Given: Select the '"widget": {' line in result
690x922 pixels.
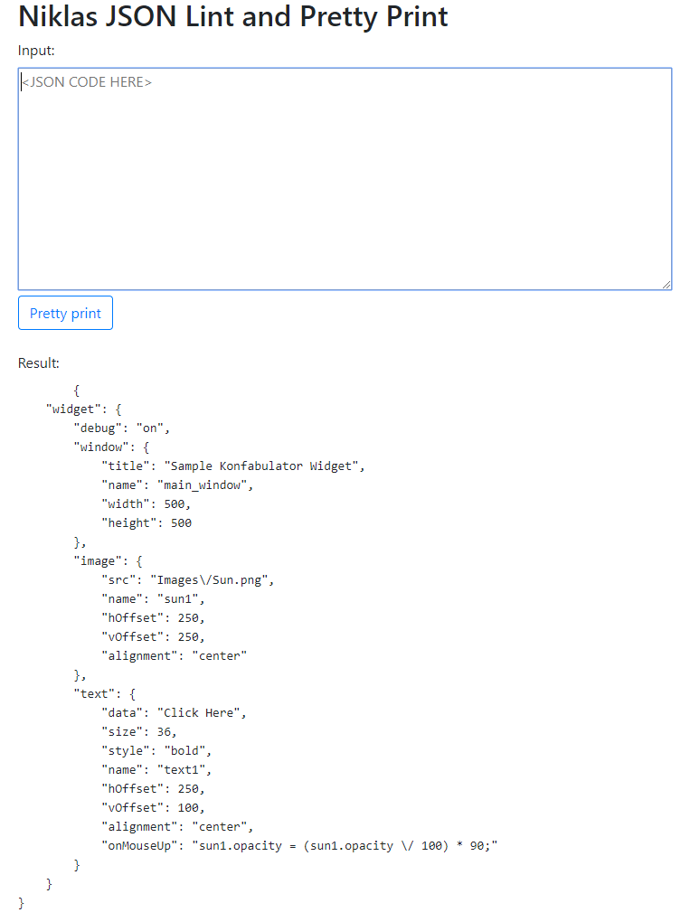Looking at the screenshot, I should 84,409.
